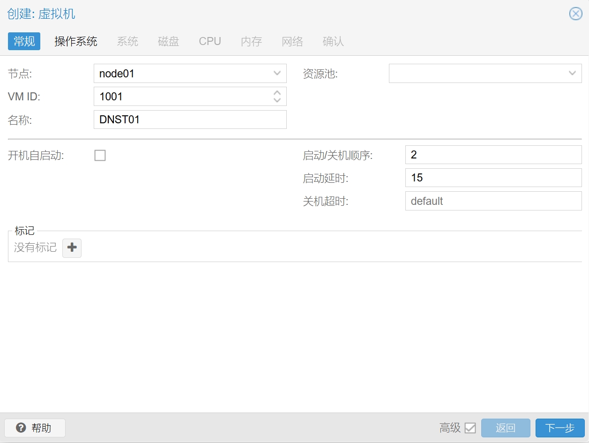Edit the 启动延时 field value 15
589x443 pixels.
coord(493,178)
